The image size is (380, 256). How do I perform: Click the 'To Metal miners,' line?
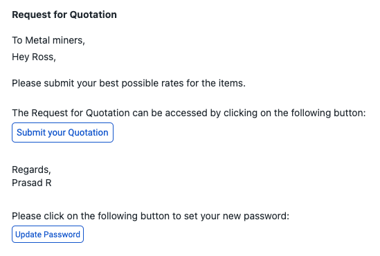tap(48, 40)
